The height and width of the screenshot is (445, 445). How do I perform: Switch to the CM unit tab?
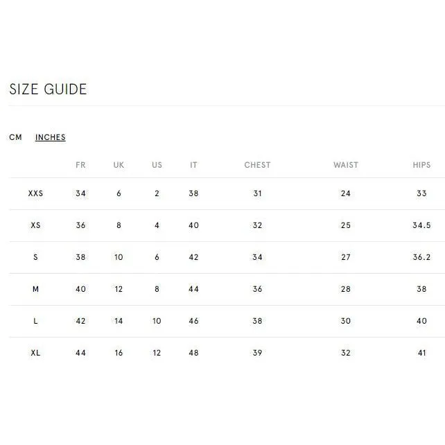tap(16, 137)
